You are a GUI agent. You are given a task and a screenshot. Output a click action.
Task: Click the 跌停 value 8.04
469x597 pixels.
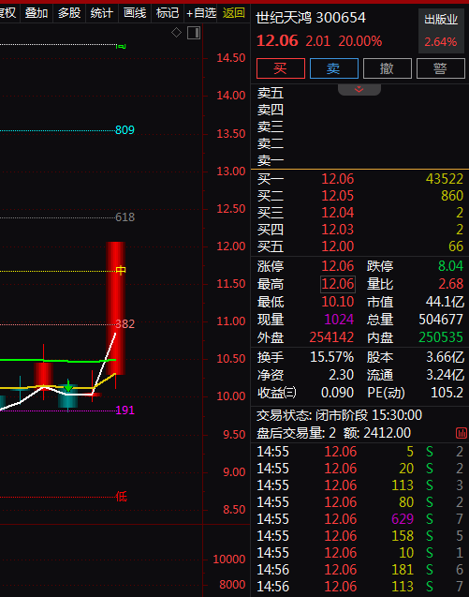[x=450, y=266]
